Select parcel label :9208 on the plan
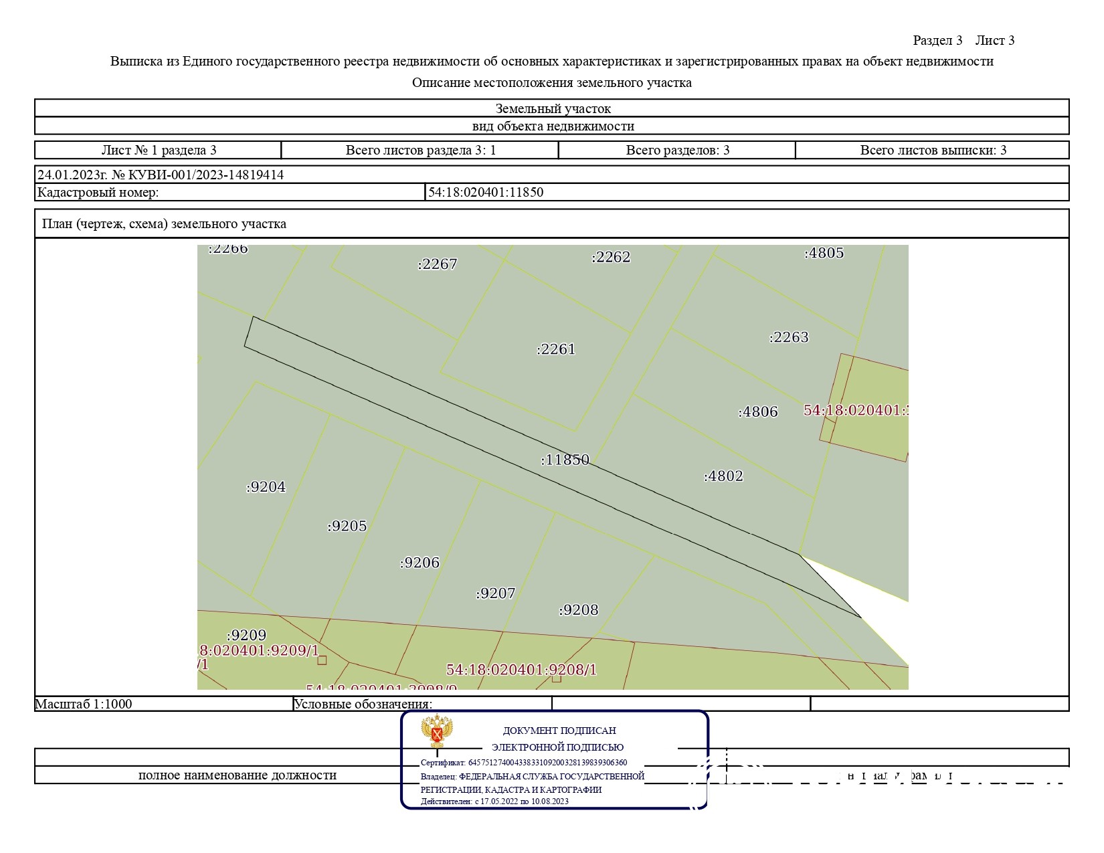Screen dimensions: 1104x853 (579, 610)
